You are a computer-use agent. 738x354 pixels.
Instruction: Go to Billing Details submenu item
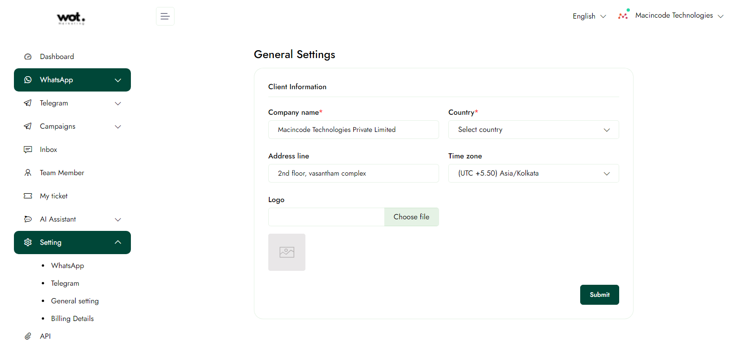tap(72, 319)
